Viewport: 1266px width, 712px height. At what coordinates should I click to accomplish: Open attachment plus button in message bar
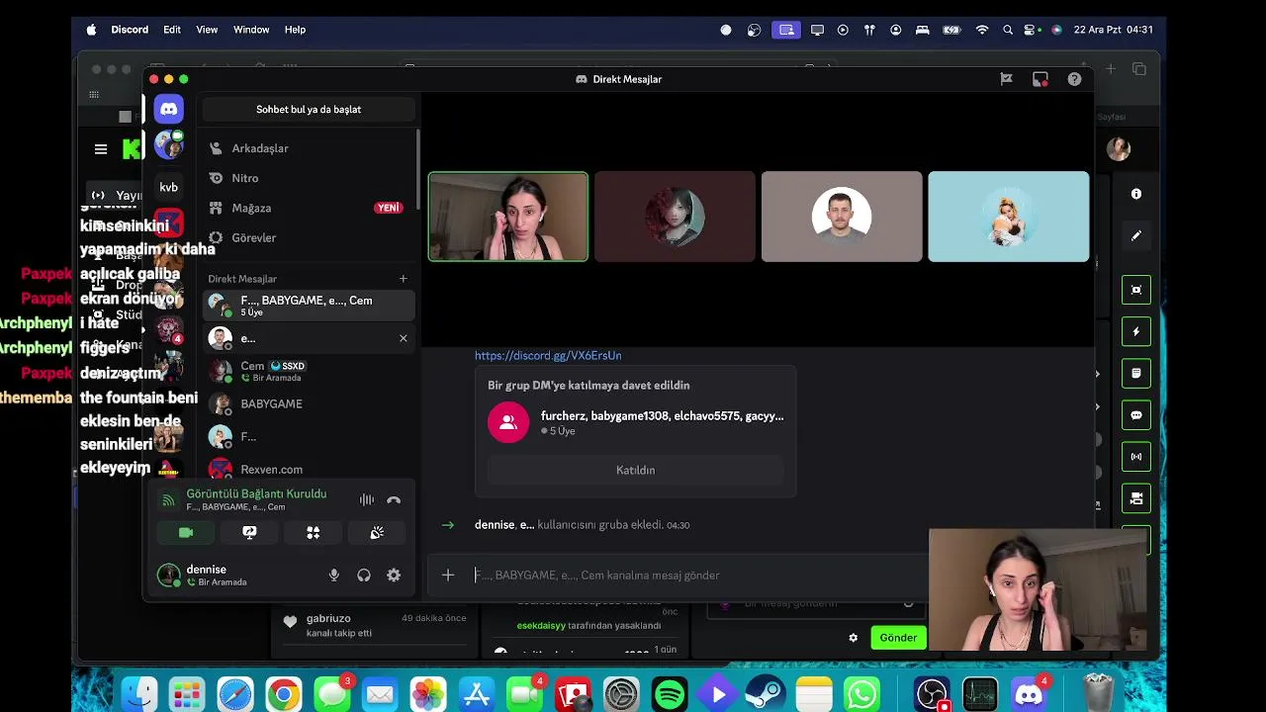point(448,575)
